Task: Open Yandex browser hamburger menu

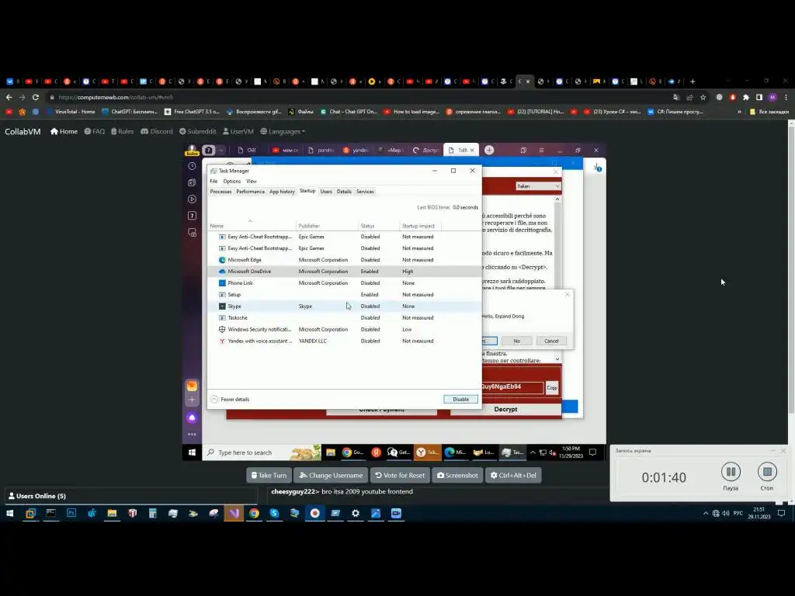Action: click(541, 150)
